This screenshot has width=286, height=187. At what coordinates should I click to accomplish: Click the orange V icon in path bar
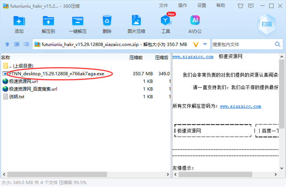pyautogui.click(x=196, y=44)
